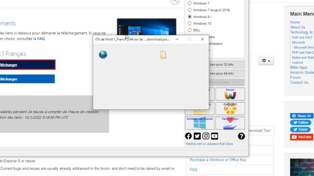Click the Facebook Share 3K button
This screenshot has height=176, width=314.
[302, 116]
